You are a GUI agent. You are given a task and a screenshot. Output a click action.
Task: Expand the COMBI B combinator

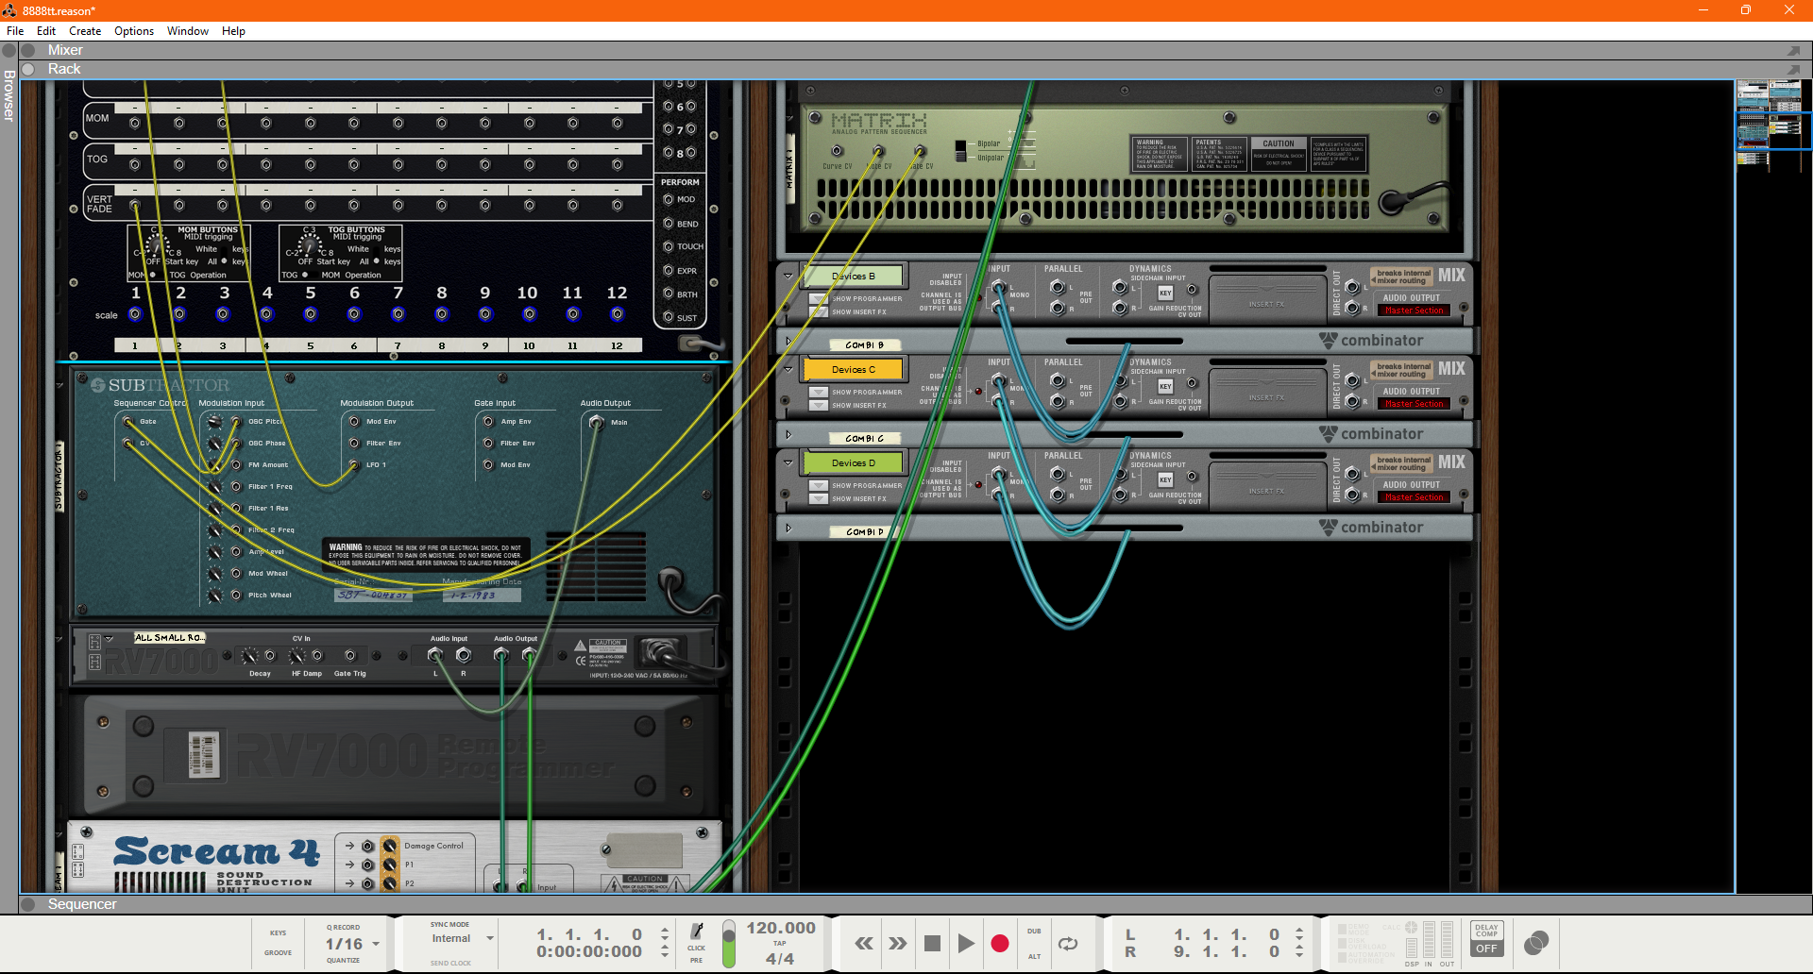tap(788, 342)
